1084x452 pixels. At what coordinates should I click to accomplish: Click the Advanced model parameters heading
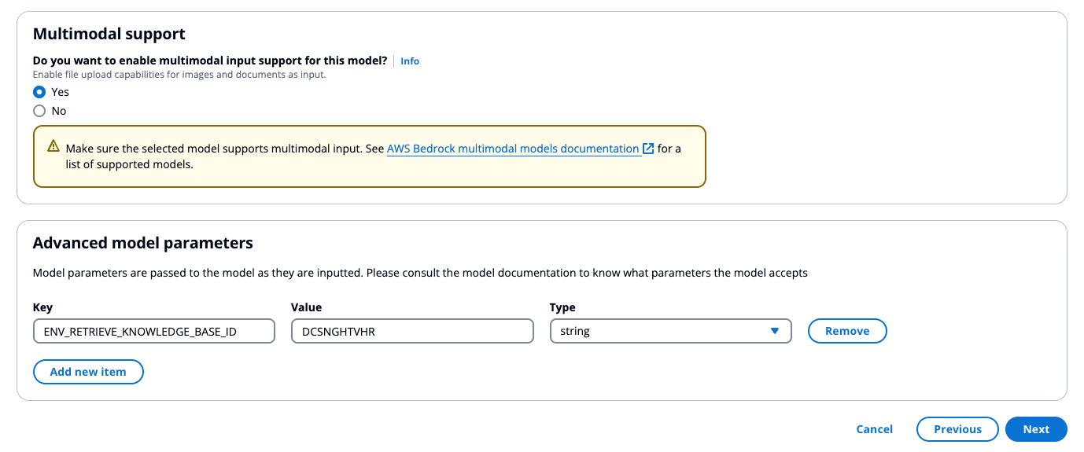143,243
